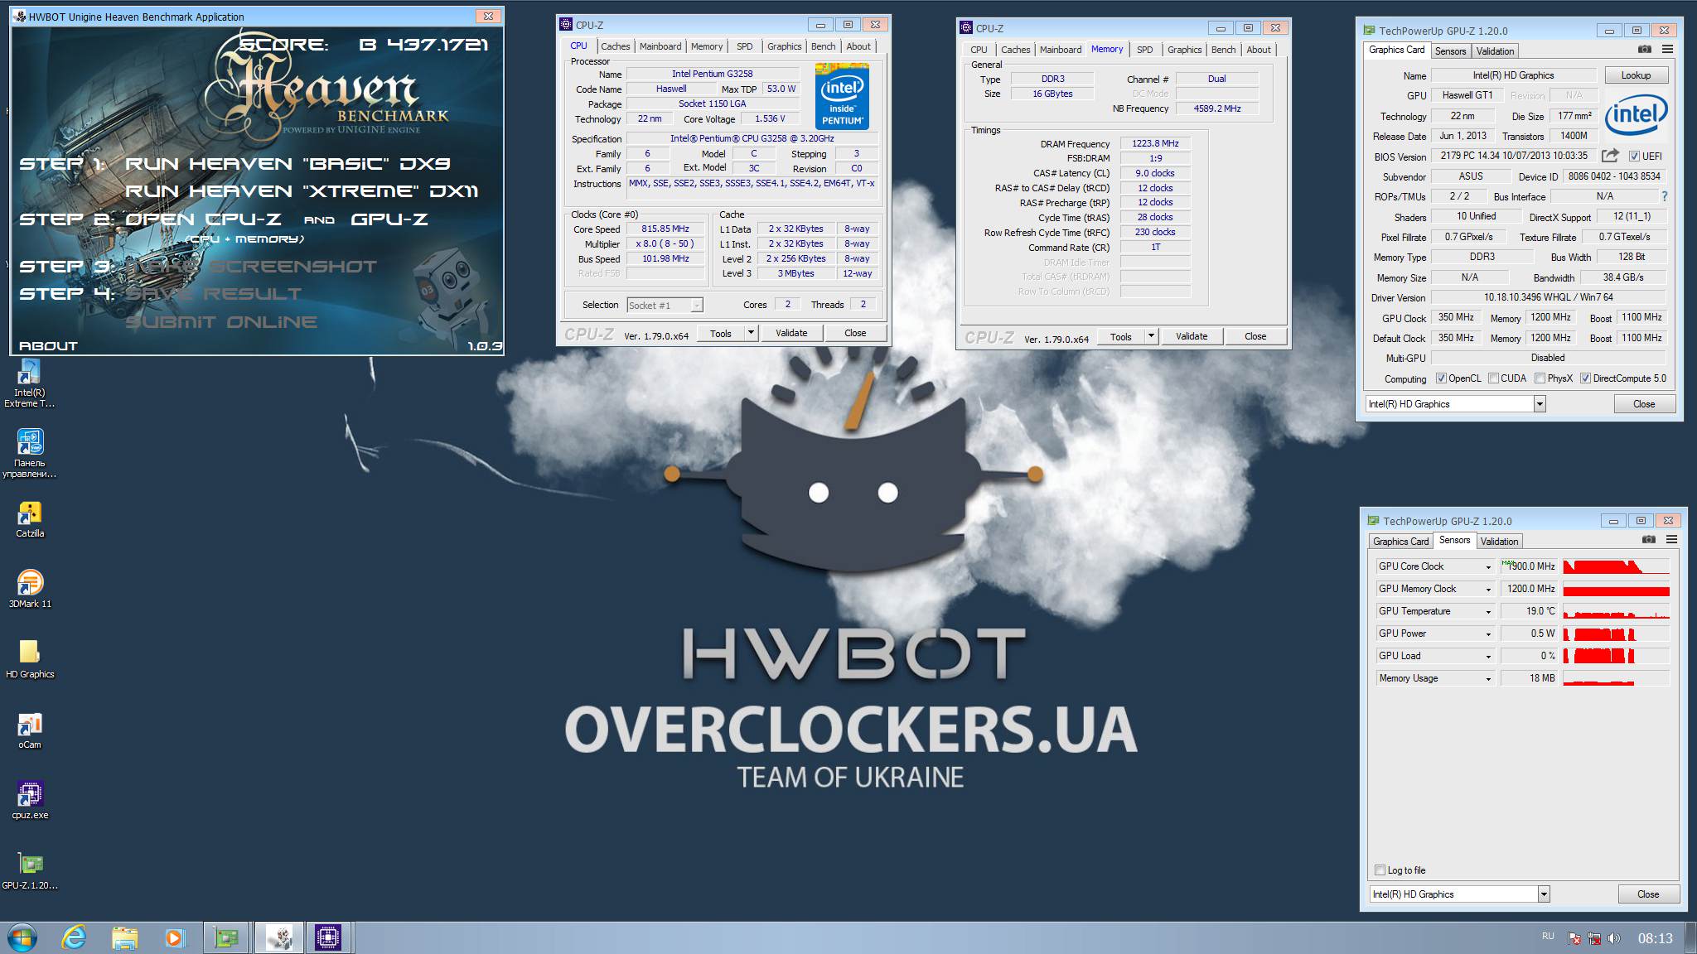Screen dimensions: 1697x954
Task: Open the hamburger menu in GPU-Z Sensors window
Action: [1671, 540]
